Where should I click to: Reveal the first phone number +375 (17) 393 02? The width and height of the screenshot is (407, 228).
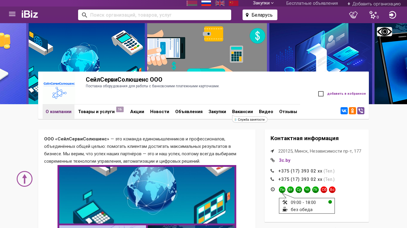pyautogui.click(x=300, y=171)
